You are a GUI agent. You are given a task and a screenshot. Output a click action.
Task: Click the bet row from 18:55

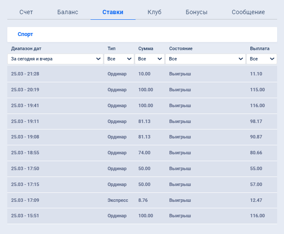pyautogui.click(x=142, y=153)
